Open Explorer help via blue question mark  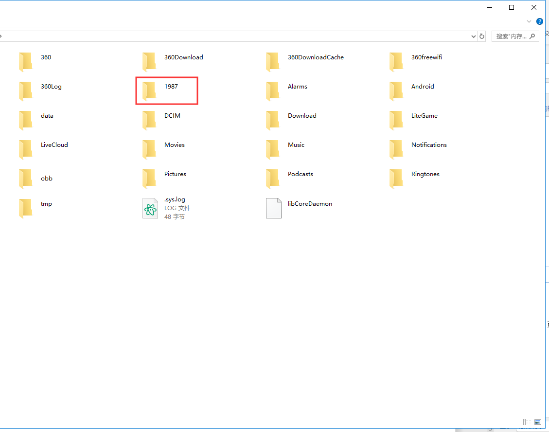click(x=540, y=21)
